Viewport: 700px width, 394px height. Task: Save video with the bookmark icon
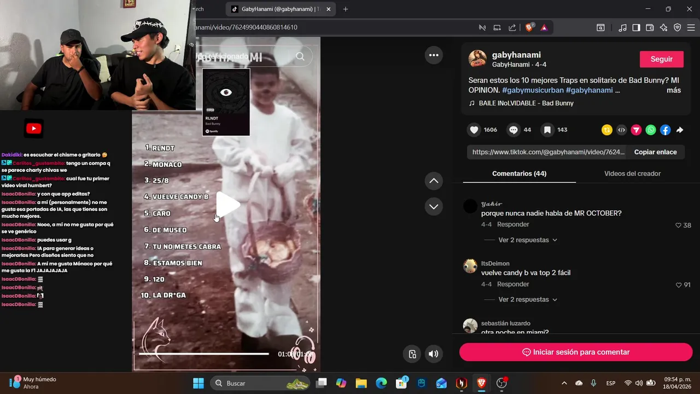point(547,130)
